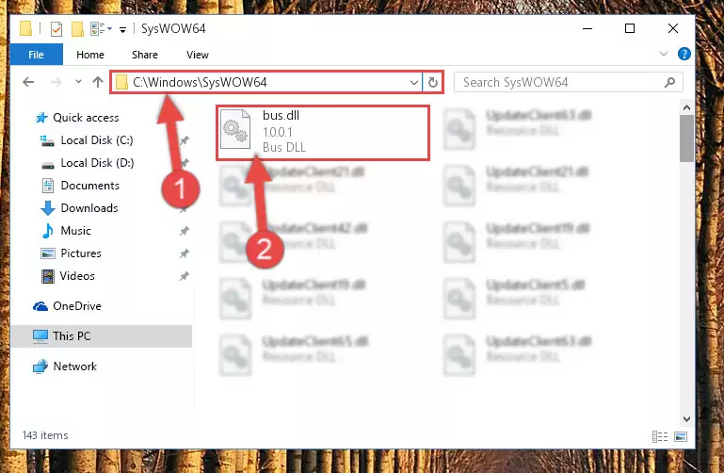Expand the address bar history dropdown
This screenshot has width=724, height=473.
413,83
